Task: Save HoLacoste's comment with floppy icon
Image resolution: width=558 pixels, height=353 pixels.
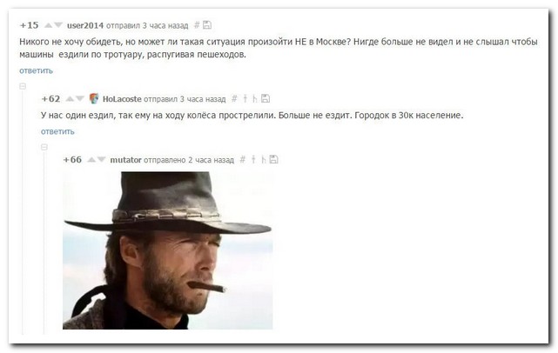Action: 266,98
